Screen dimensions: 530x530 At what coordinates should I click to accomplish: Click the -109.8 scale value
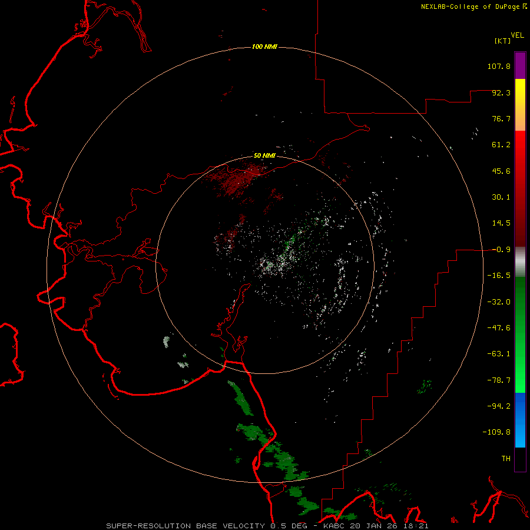496,432
